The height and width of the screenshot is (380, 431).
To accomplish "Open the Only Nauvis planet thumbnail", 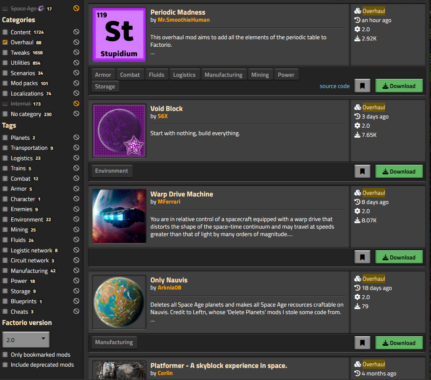I will (x=119, y=302).
